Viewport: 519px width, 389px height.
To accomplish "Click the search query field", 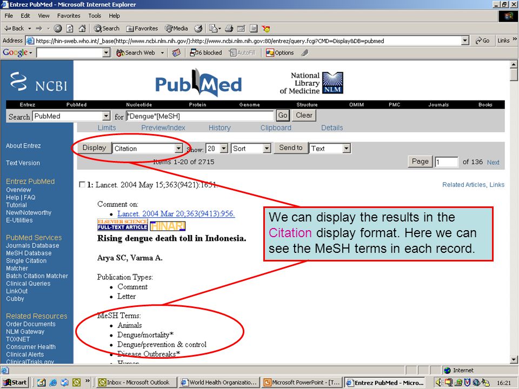I will coord(200,116).
